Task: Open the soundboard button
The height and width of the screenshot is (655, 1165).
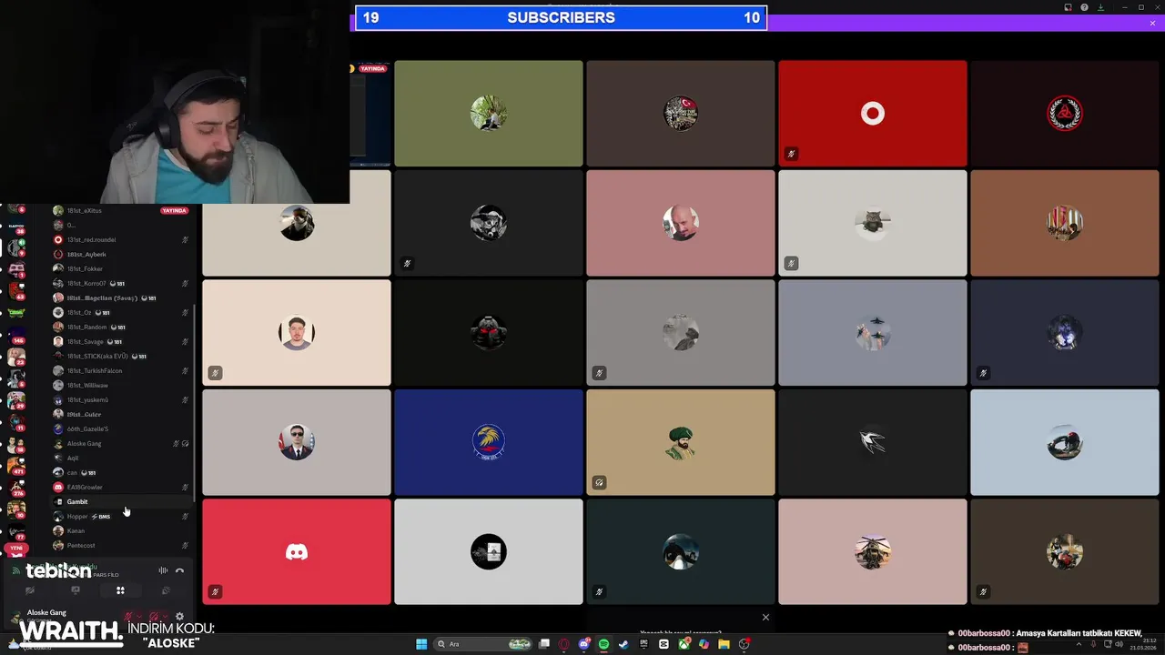Action: (x=166, y=590)
